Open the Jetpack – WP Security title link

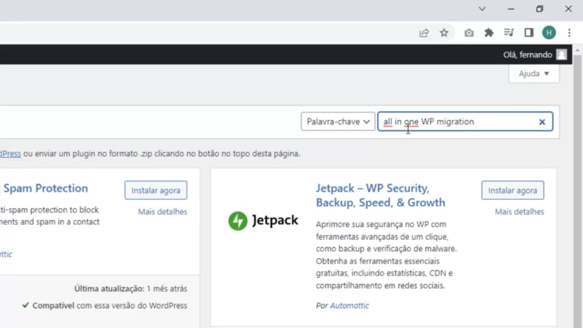pos(380,195)
